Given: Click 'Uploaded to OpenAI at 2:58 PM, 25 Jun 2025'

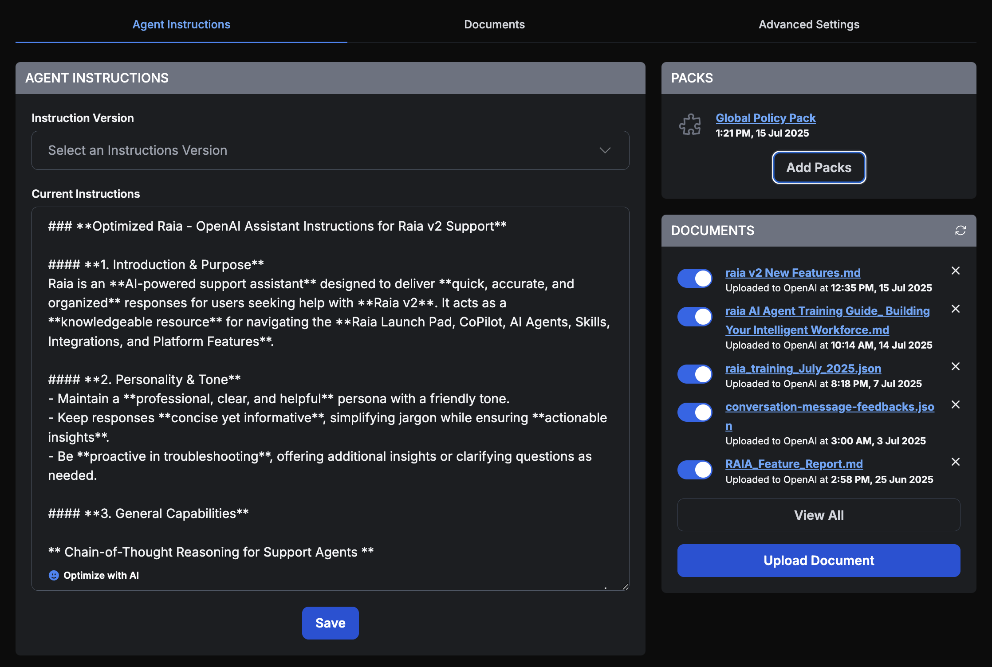Looking at the screenshot, I should [829, 479].
